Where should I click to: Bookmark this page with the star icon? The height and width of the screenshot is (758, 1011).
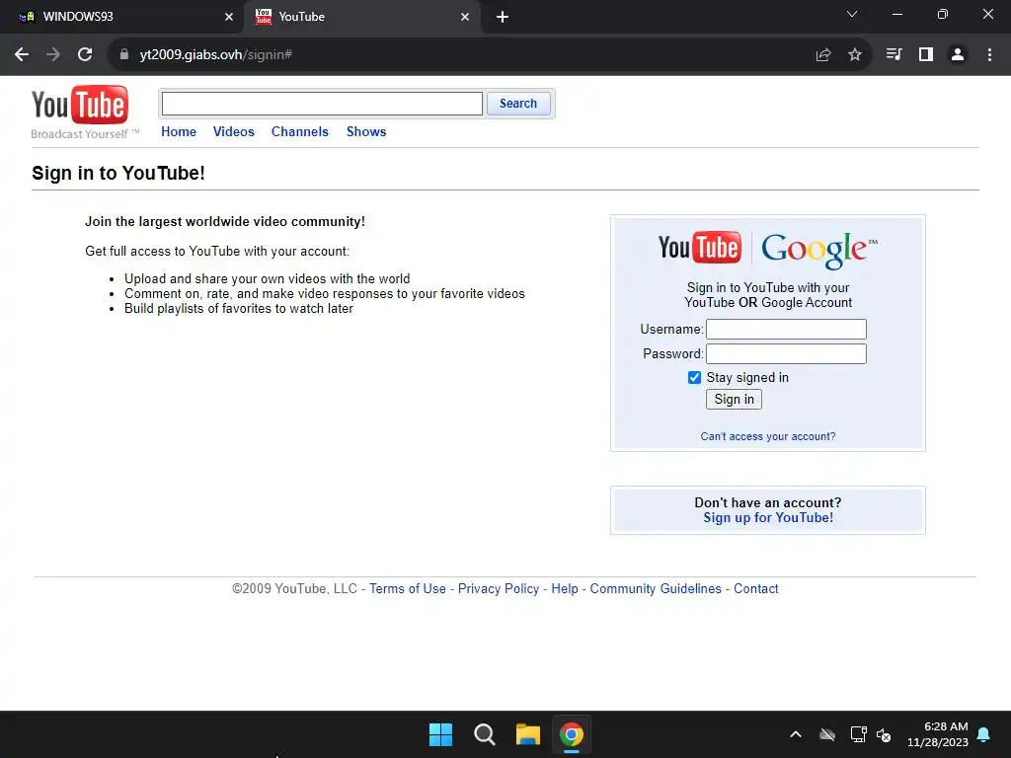click(855, 55)
